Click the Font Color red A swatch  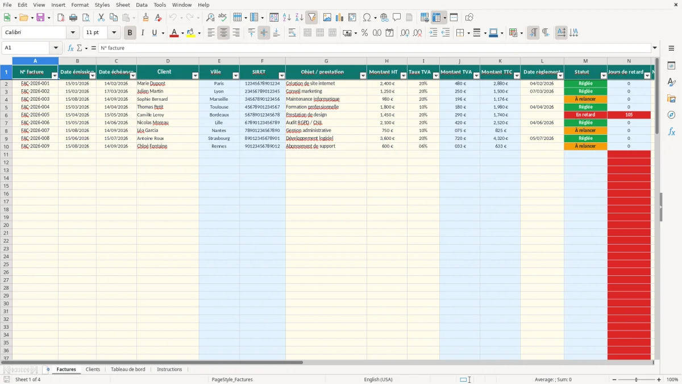point(174,33)
